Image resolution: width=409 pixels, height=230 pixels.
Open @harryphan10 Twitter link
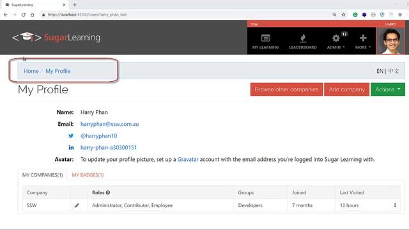pos(98,136)
